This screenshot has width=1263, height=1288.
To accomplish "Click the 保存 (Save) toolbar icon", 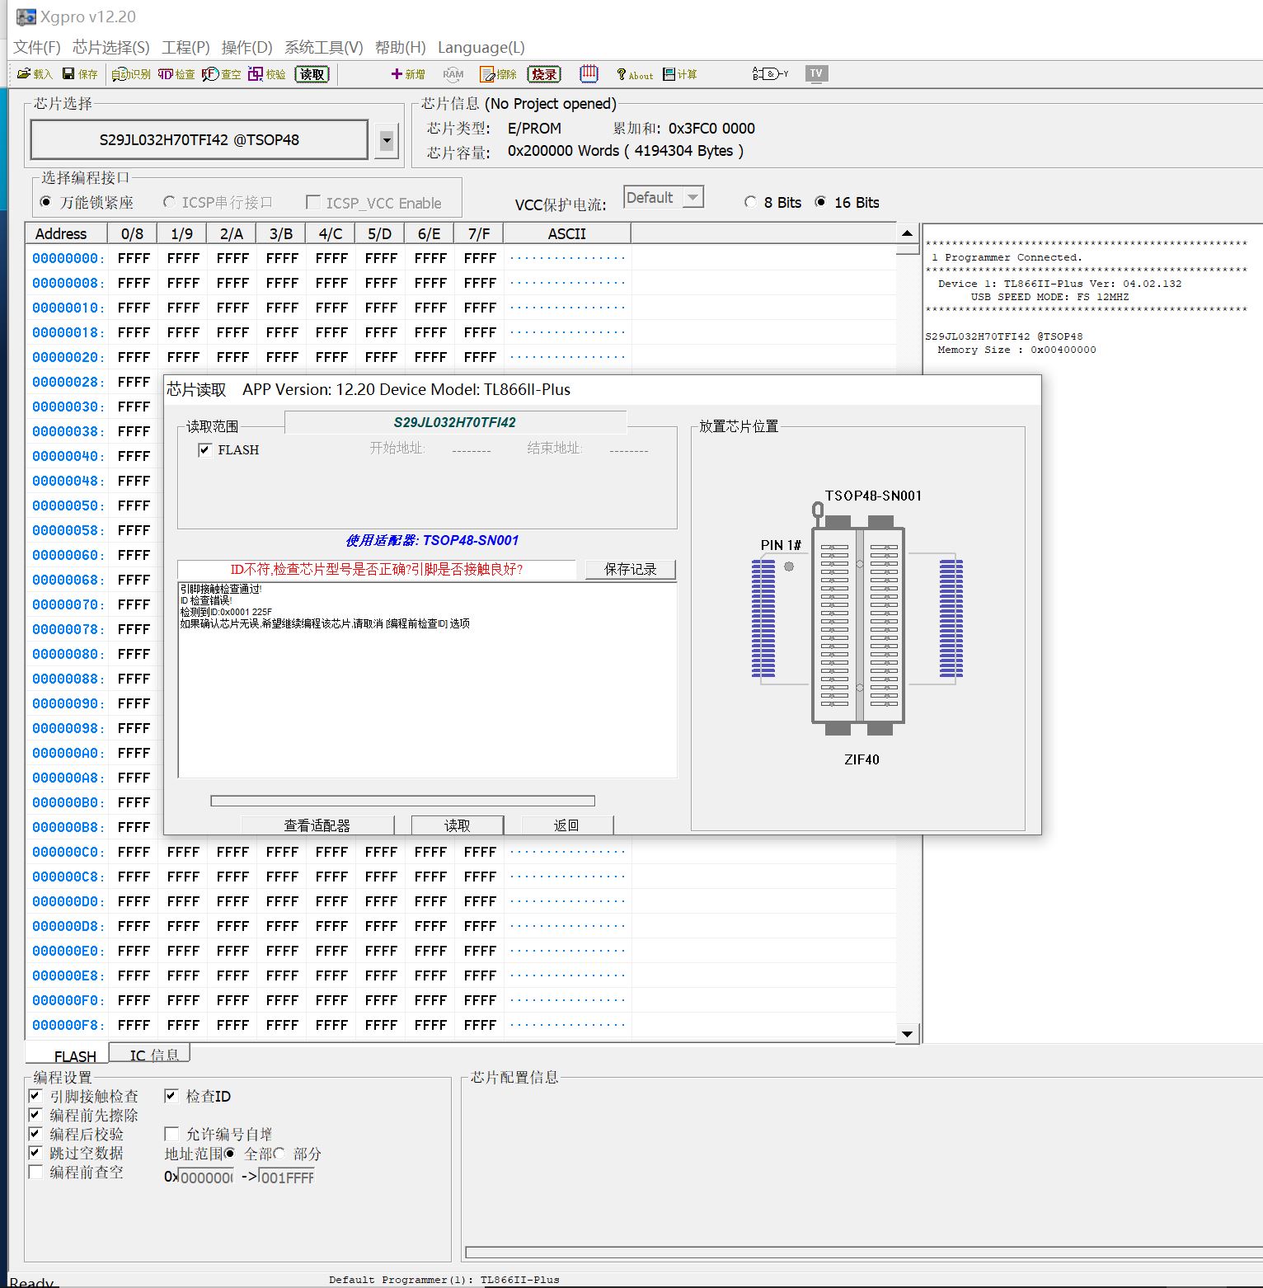I will (80, 74).
